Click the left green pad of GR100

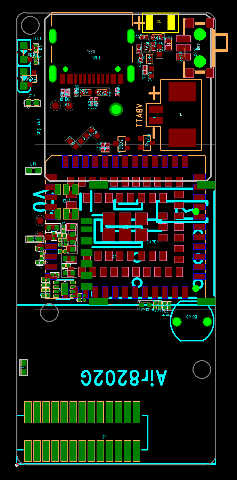coord(177,322)
